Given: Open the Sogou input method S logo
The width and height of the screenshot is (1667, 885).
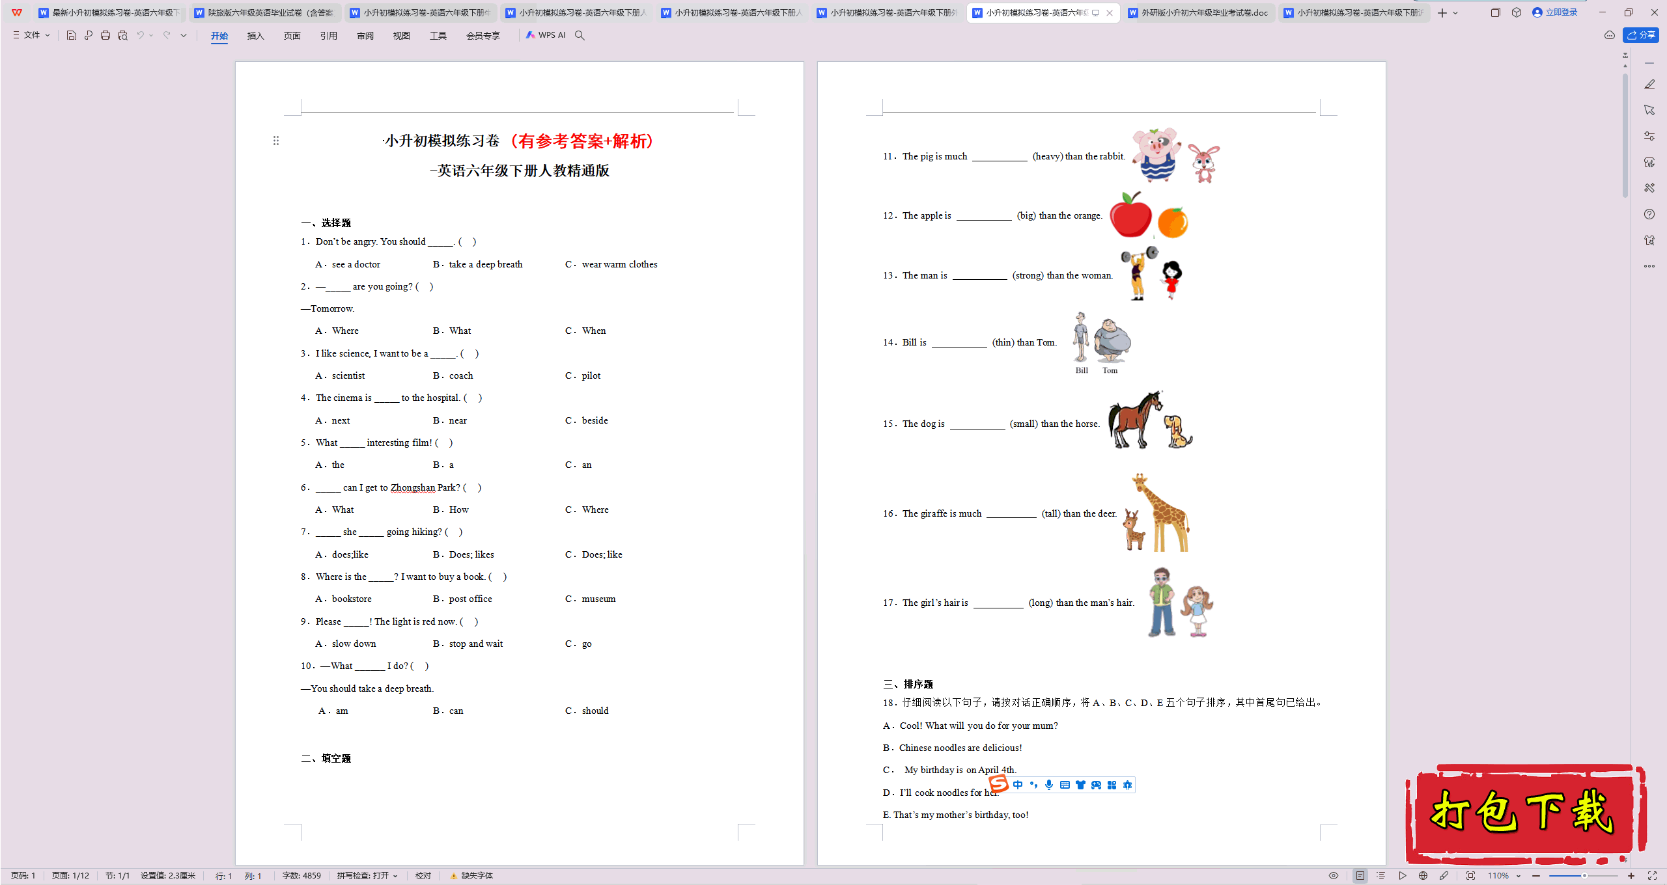Looking at the screenshot, I should [x=998, y=783].
